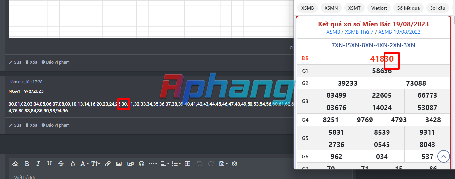Click Báo vi phạm under spreadsheet image post
This screenshot has height=179, width=455.
[x=56, y=62]
